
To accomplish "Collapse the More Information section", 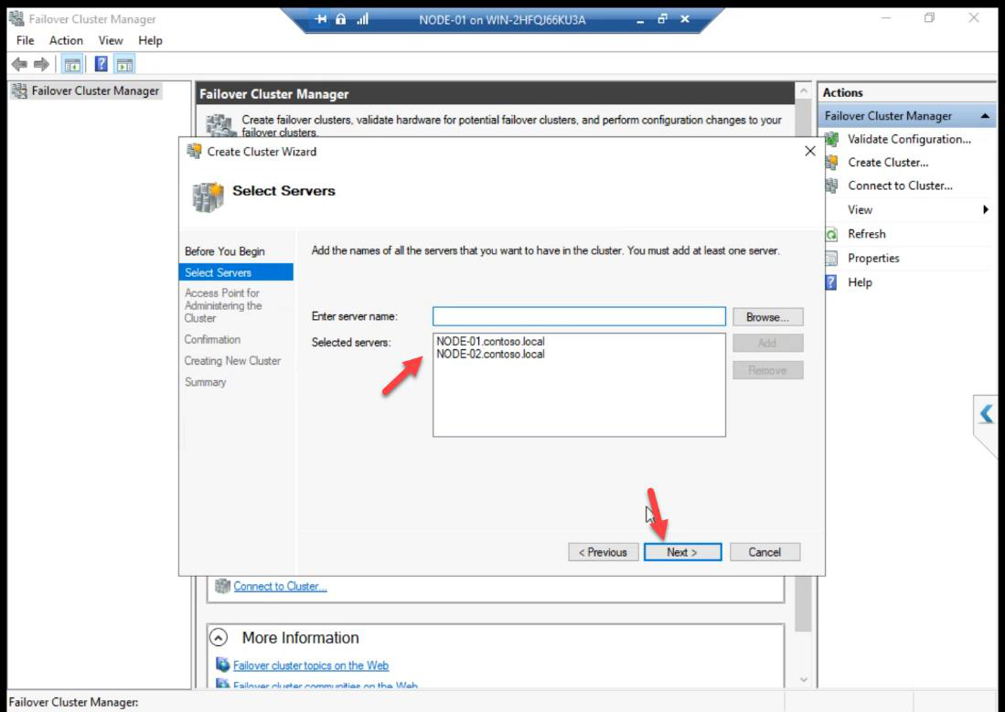I will point(219,638).
